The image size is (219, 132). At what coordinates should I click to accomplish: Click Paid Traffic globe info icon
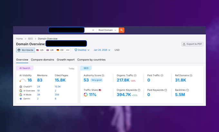coord(162,75)
